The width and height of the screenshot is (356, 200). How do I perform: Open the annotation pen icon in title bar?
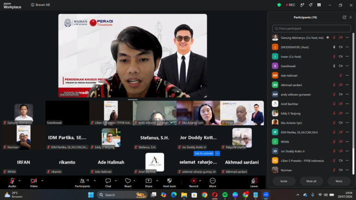(x=302, y=5)
